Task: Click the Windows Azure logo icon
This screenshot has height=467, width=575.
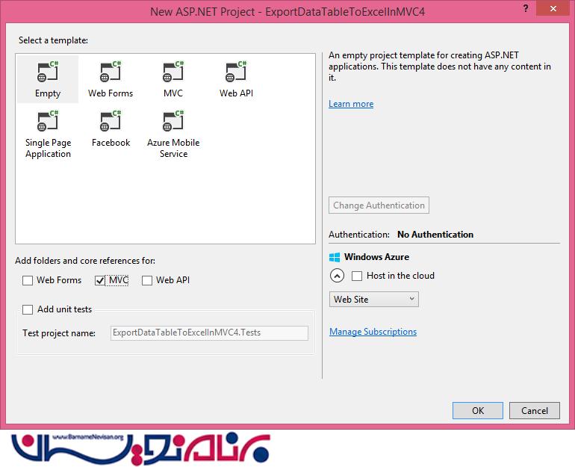Action: click(335, 257)
